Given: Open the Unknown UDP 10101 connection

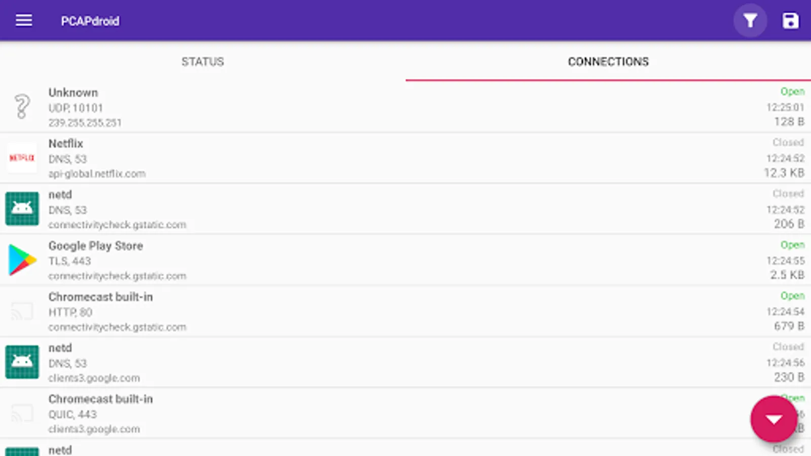Looking at the screenshot, I should pyautogui.click(x=355, y=107).
